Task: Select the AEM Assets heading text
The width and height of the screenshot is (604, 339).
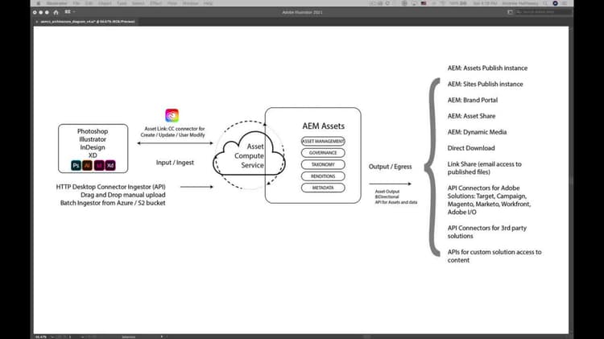Action: (x=323, y=126)
